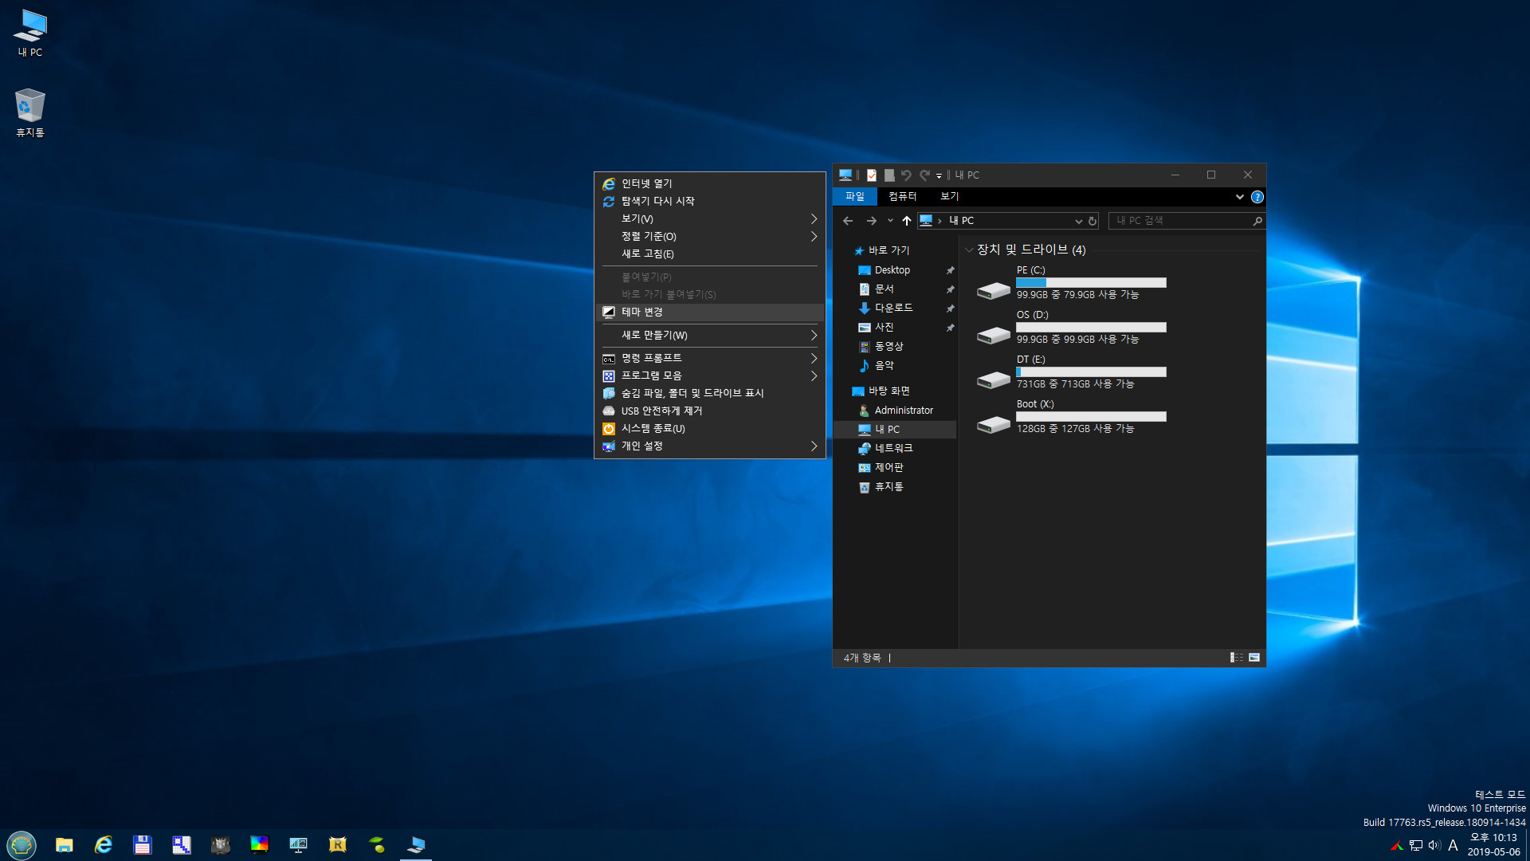
Task: Open File Explorer from the taskbar
Action: coord(65,844)
